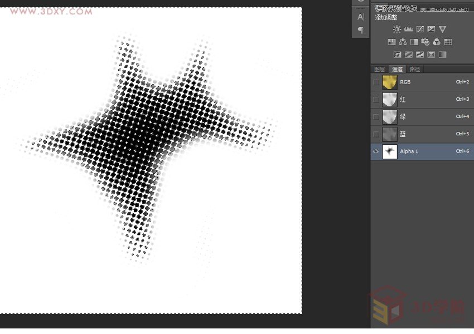Image resolution: width=474 pixels, height=334 pixels.
Task: Select the 红 channel name
Action: click(403, 100)
